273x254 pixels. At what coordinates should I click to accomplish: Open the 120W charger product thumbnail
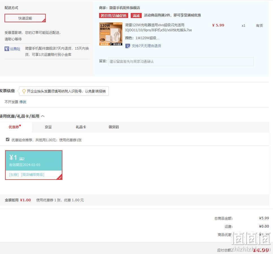coord(111,34)
